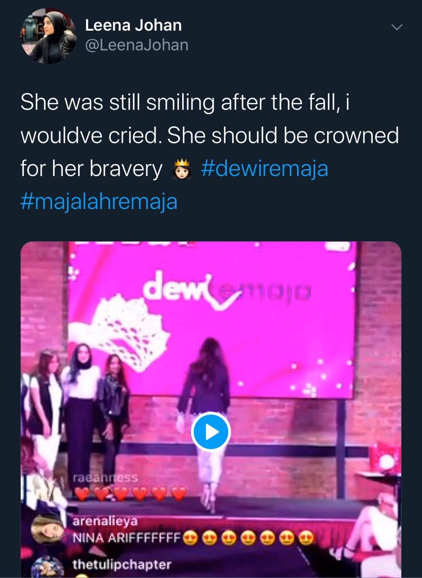Click the @LeenaJohan handle
The width and height of the screenshot is (422, 578).
(x=136, y=45)
